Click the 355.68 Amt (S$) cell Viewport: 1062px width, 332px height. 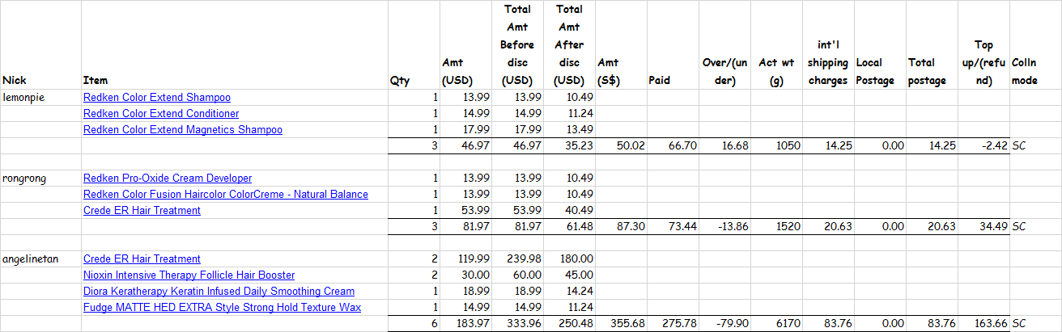click(x=620, y=324)
